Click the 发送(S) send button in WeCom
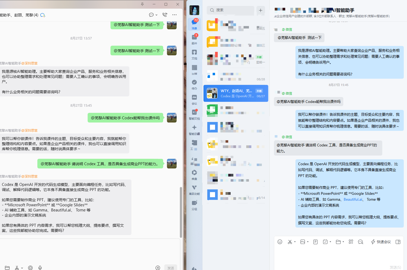 coord(395,267)
